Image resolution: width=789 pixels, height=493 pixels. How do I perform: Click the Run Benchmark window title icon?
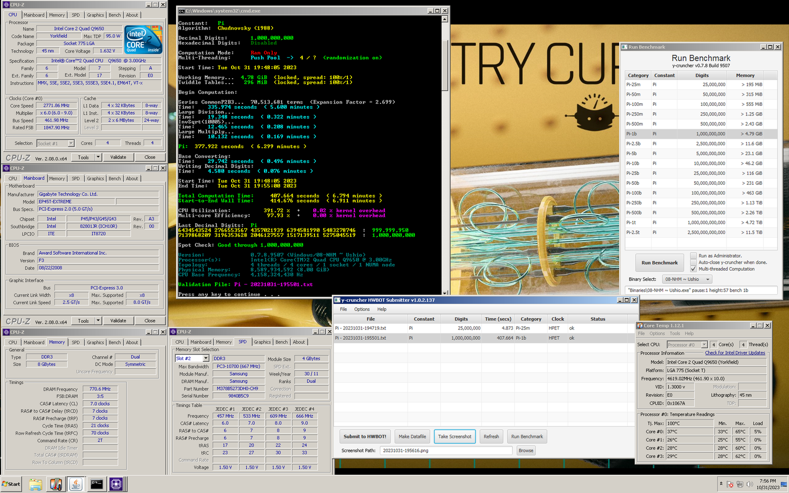point(624,47)
